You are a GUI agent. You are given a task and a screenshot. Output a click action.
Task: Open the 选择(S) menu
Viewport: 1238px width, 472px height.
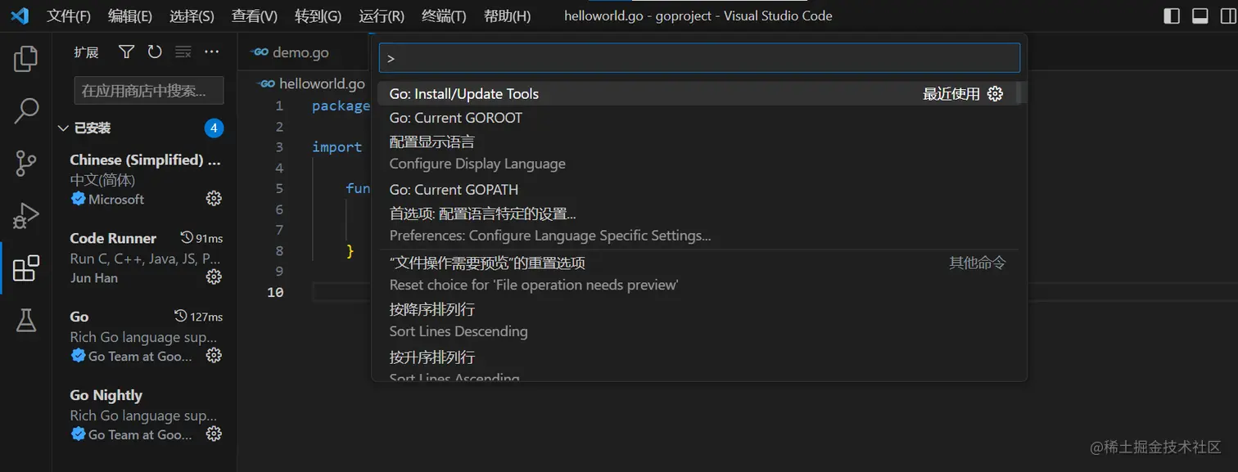[x=192, y=16]
